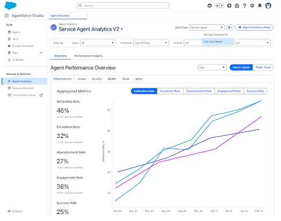Open the Day granularity dropdown
The width and height of the screenshot is (281, 221).
[x=212, y=67]
